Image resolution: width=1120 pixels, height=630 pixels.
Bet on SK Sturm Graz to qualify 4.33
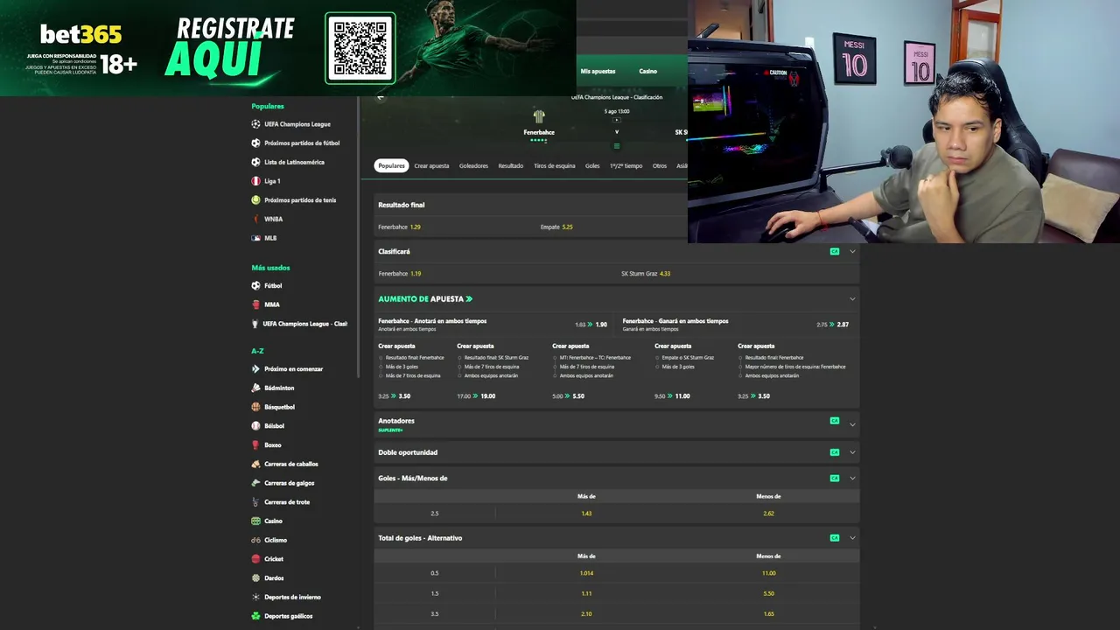(646, 274)
